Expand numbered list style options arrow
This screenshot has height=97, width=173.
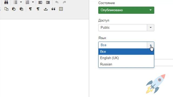33,2
